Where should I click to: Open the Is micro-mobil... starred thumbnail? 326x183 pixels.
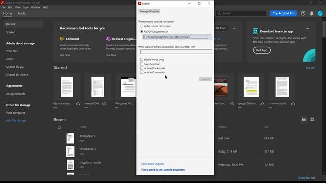tap(282, 87)
